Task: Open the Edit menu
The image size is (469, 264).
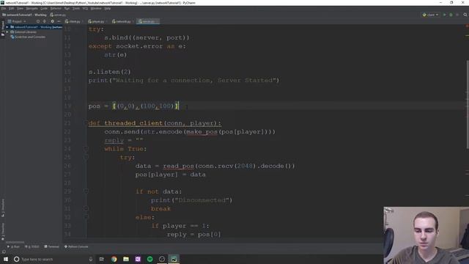Action: click(x=12, y=8)
